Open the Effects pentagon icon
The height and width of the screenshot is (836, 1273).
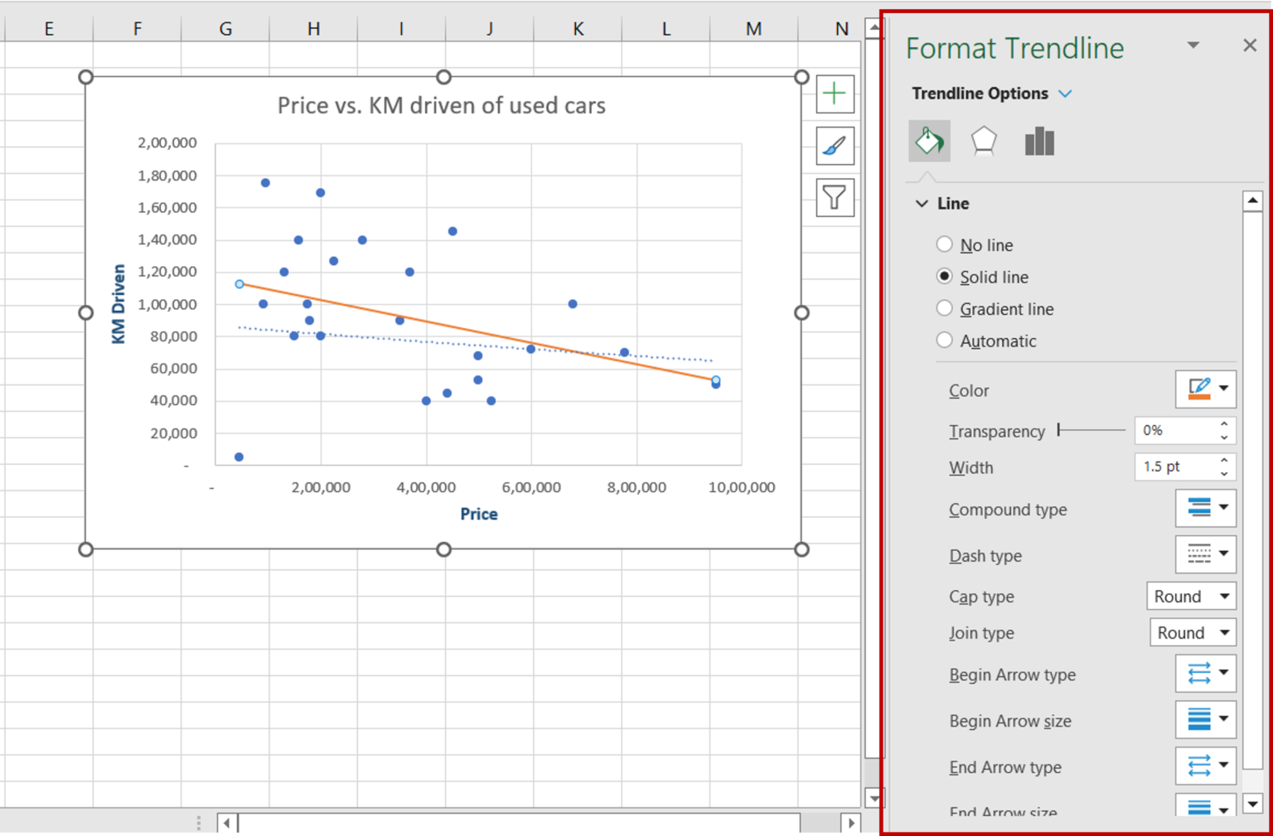coord(984,141)
